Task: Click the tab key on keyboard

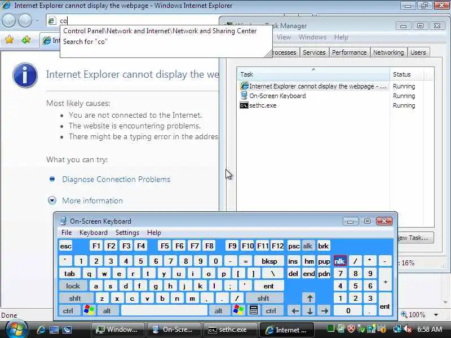Action: [69, 274]
